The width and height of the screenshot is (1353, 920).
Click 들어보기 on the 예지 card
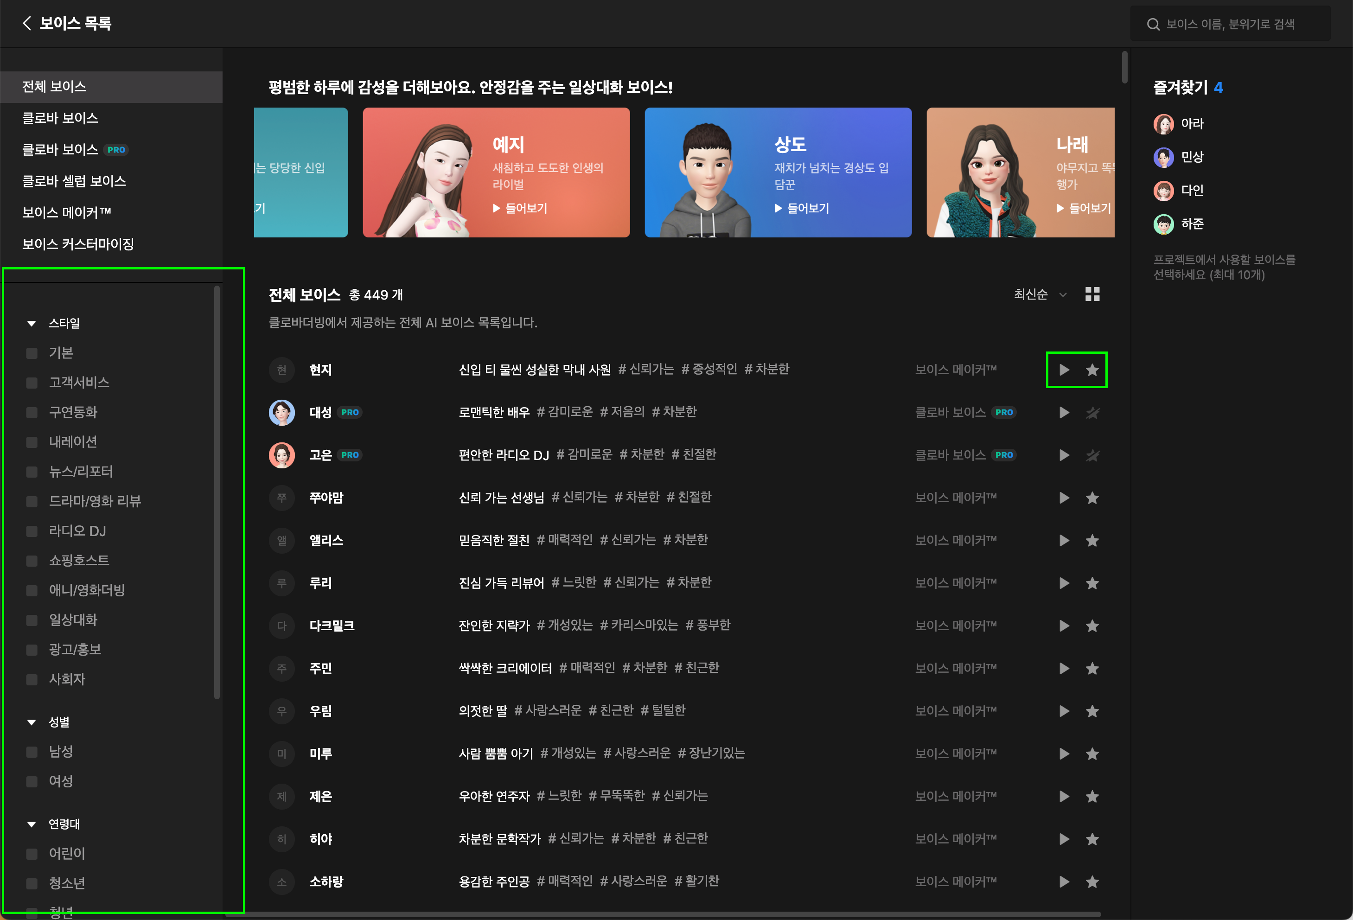tap(520, 209)
